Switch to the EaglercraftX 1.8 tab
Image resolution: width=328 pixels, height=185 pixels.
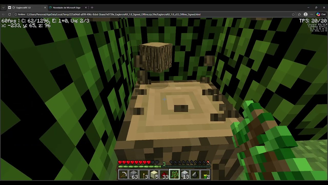[27, 8]
